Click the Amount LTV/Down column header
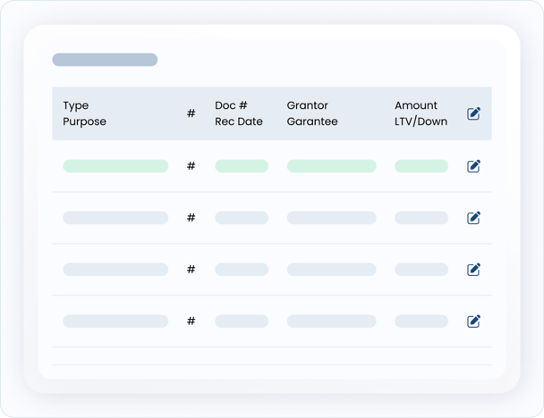The width and height of the screenshot is (544, 418). [421, 113]
